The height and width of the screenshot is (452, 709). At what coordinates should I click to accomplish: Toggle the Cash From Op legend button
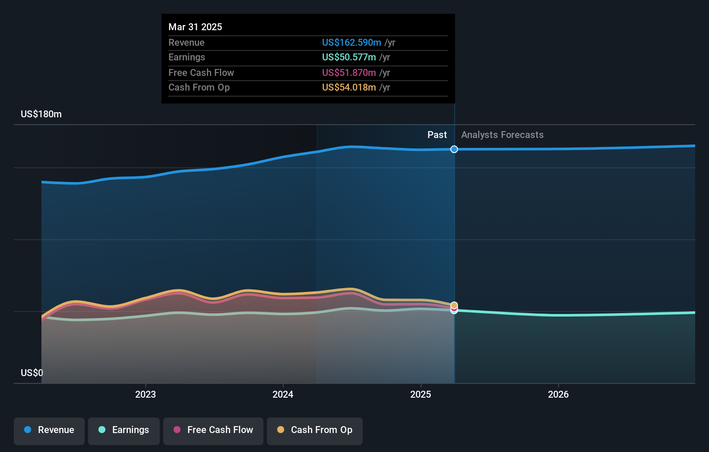[315, 431]
